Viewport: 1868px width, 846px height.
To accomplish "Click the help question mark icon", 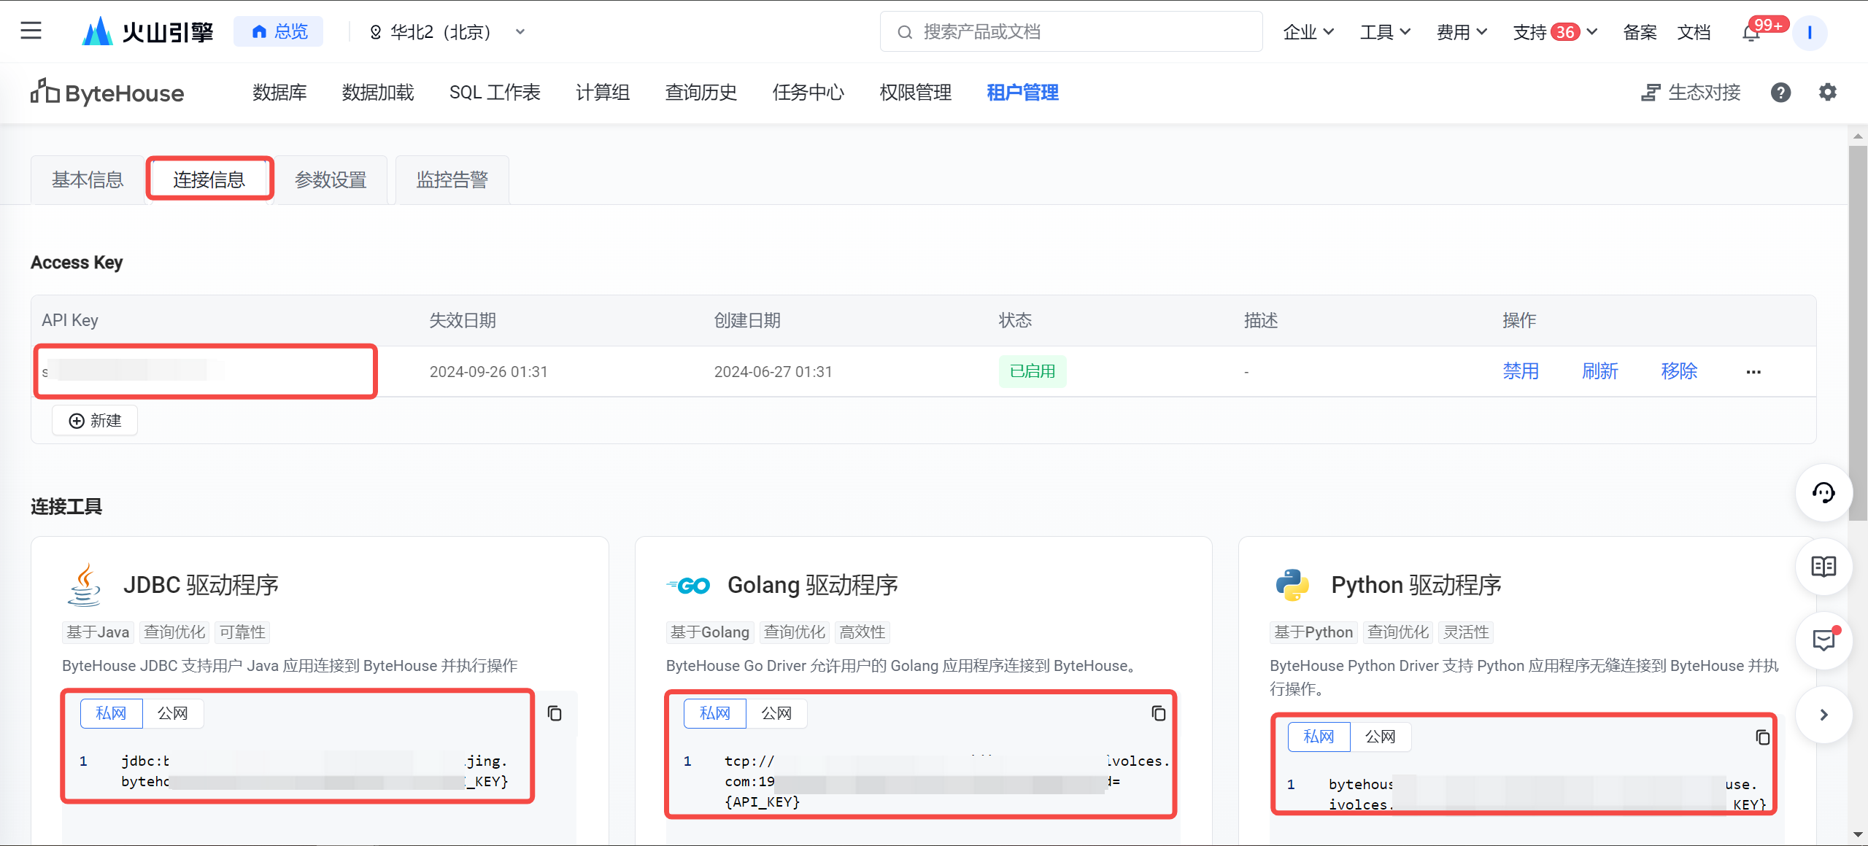I will point(1780,93).
